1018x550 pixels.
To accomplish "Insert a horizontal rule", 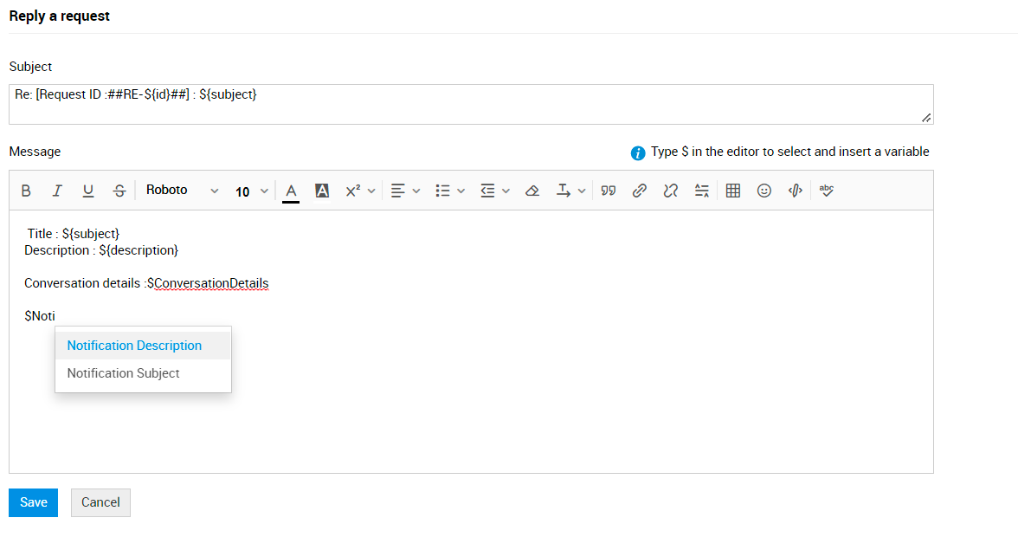I will point(702,191).
